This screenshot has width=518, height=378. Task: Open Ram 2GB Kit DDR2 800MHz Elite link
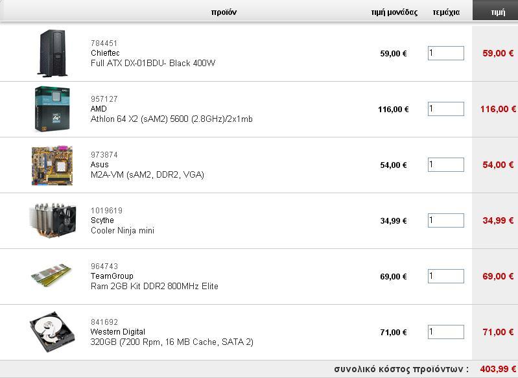click(x=154, y=286)
